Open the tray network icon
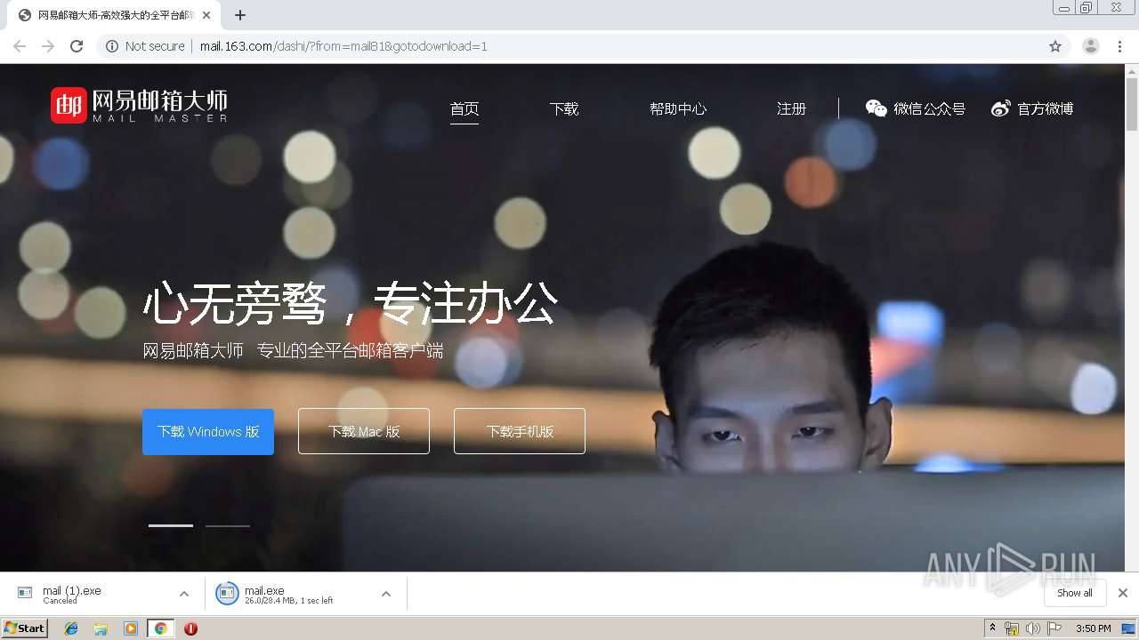 coord(1012,628)
